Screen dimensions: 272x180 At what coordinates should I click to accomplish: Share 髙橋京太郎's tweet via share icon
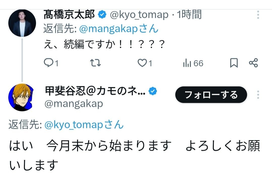[253, 63]
